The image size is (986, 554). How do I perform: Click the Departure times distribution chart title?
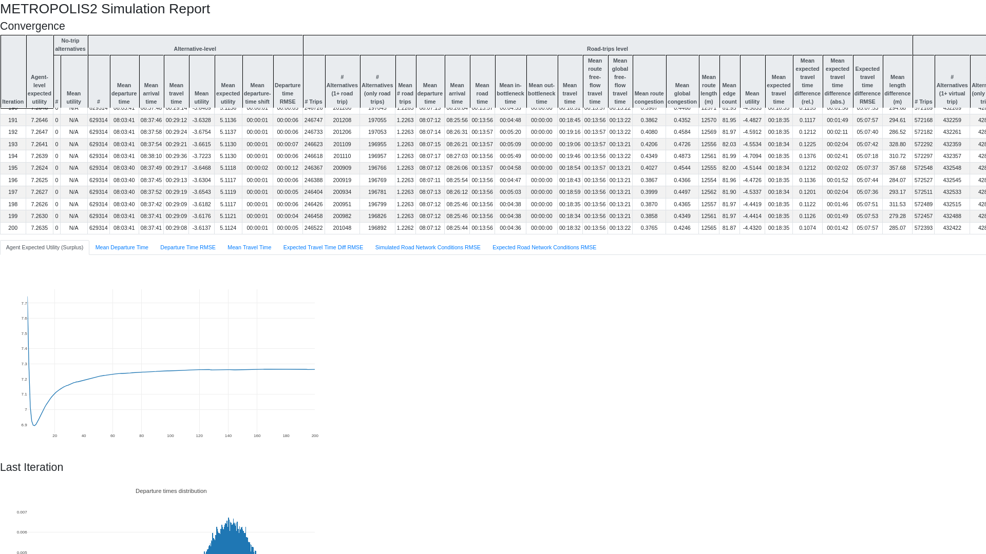tap(171, 491)
